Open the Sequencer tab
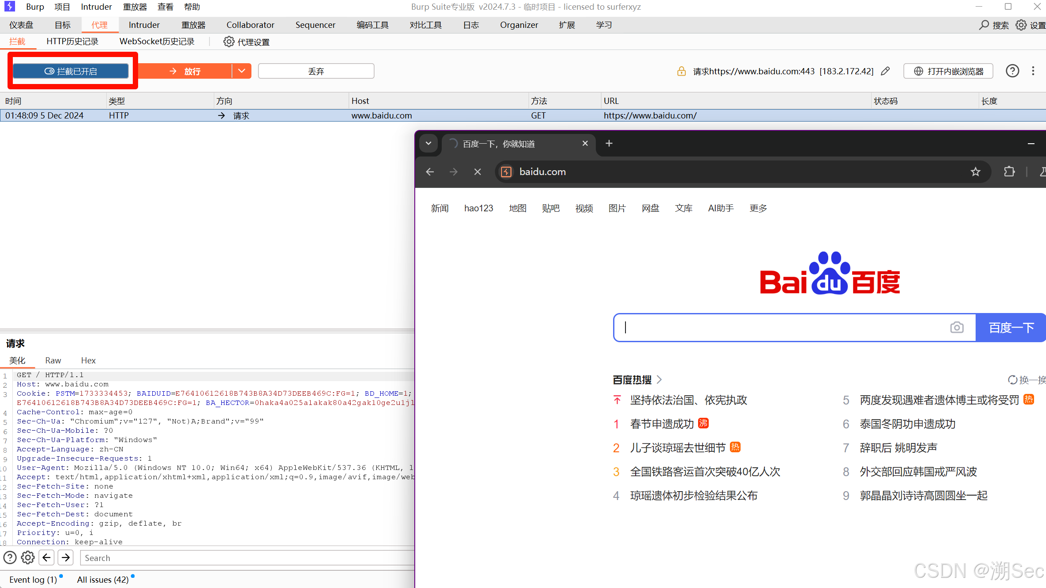Image resolution: width=1046 pixels, height=588 pixels. (x=315, y=25)
